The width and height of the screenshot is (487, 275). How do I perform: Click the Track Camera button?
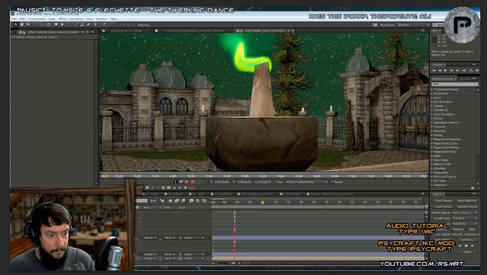443,200
